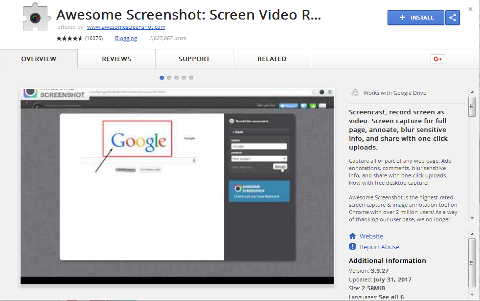The image size is (480, 301).
Task: Click the Awesome Screenshot title heading
Action: click(188, 15)
